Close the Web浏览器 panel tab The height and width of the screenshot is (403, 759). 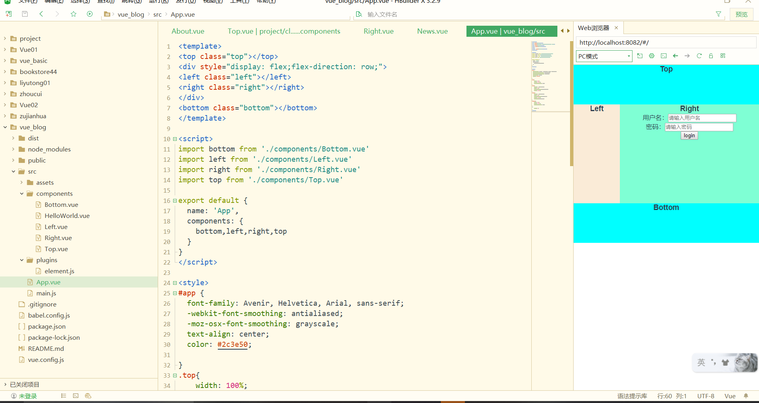(x=616, y=28)
